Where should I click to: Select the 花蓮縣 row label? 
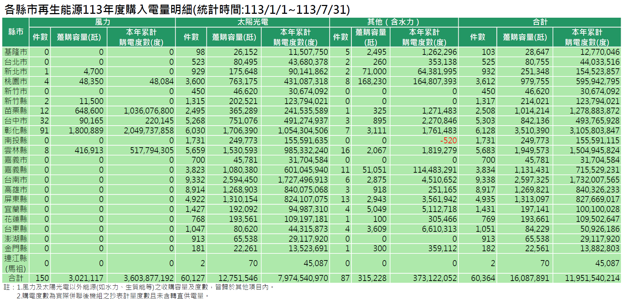[x=16, y=219]
